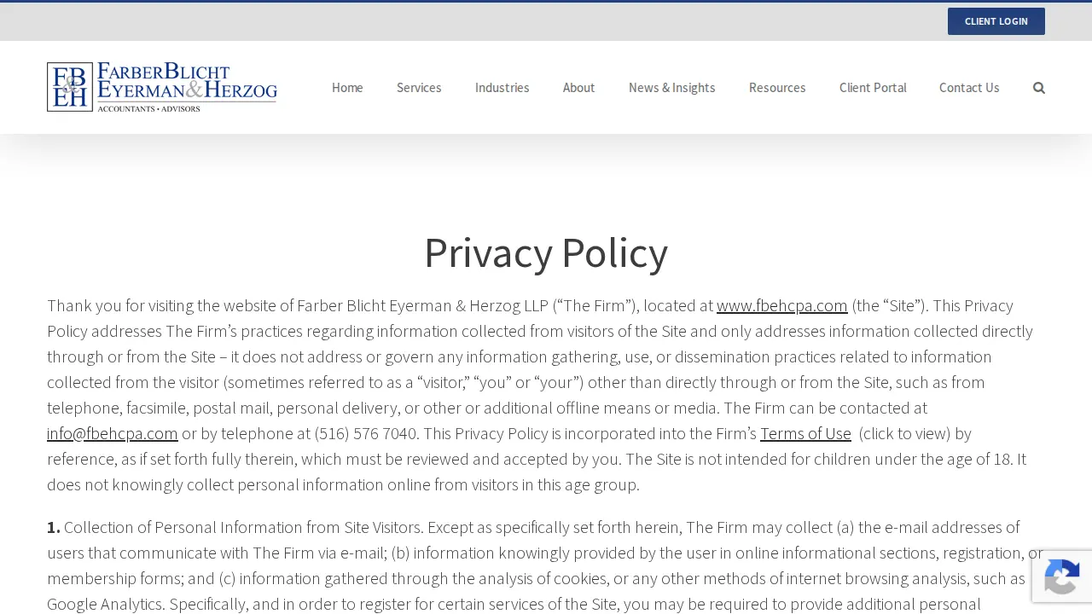1092x614 pixels.
Task: Click the bold section number "1."
Action: (x=54, y=527)
